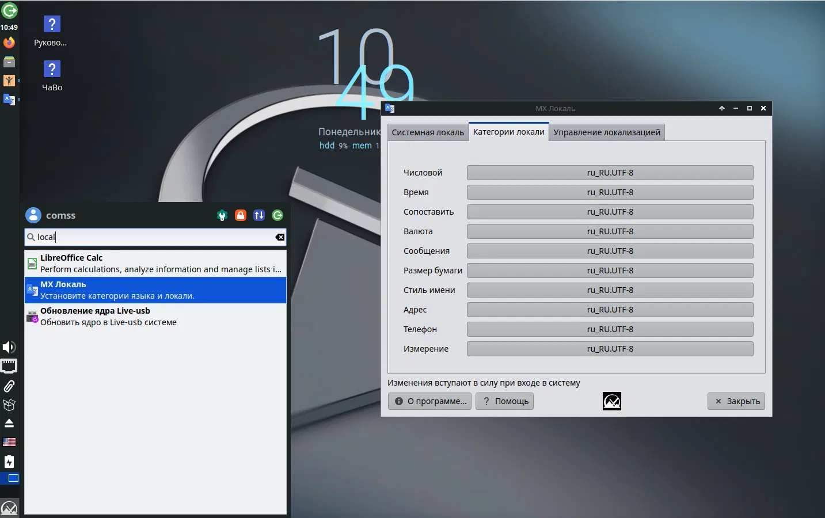Change the Время locale value

610,192
